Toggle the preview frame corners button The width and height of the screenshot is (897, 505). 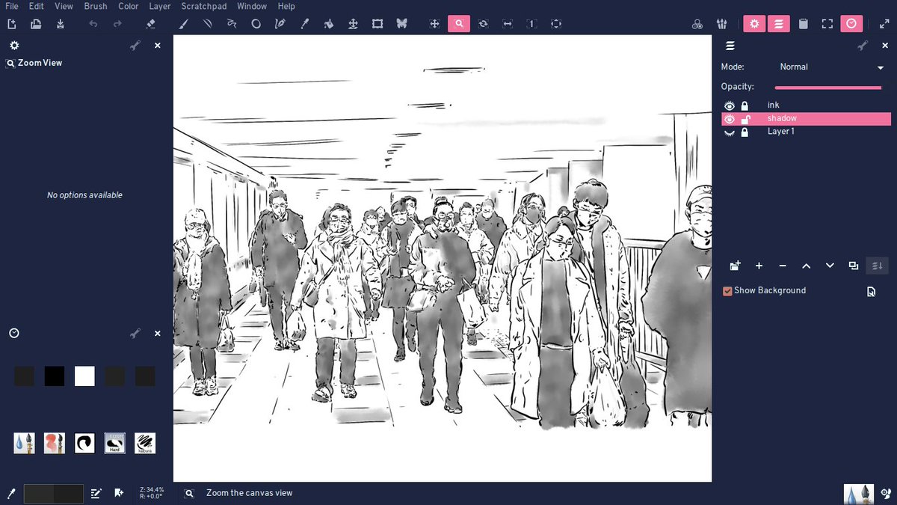[827, 24]
